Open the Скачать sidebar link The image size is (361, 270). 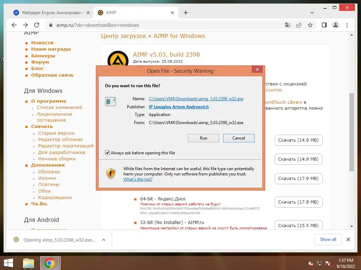(42, 127)
